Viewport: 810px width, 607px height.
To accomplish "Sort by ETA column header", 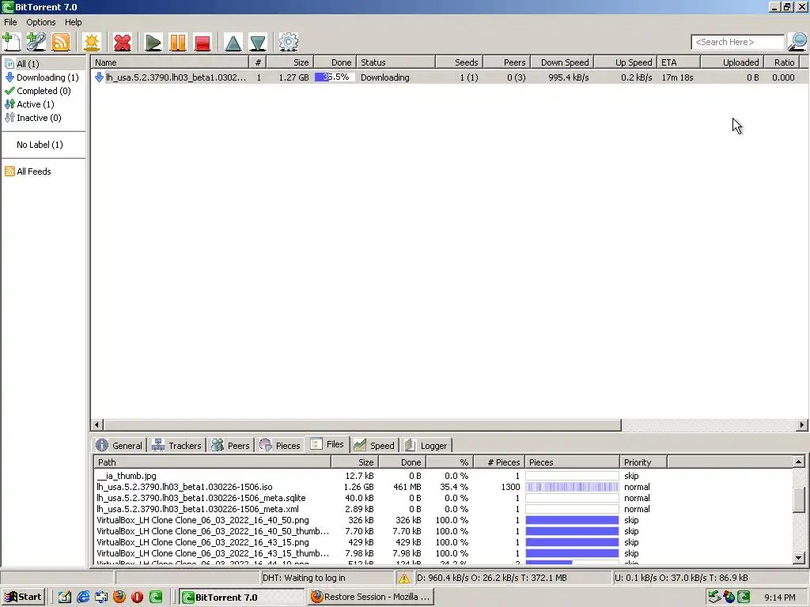I will click(679, 62).
